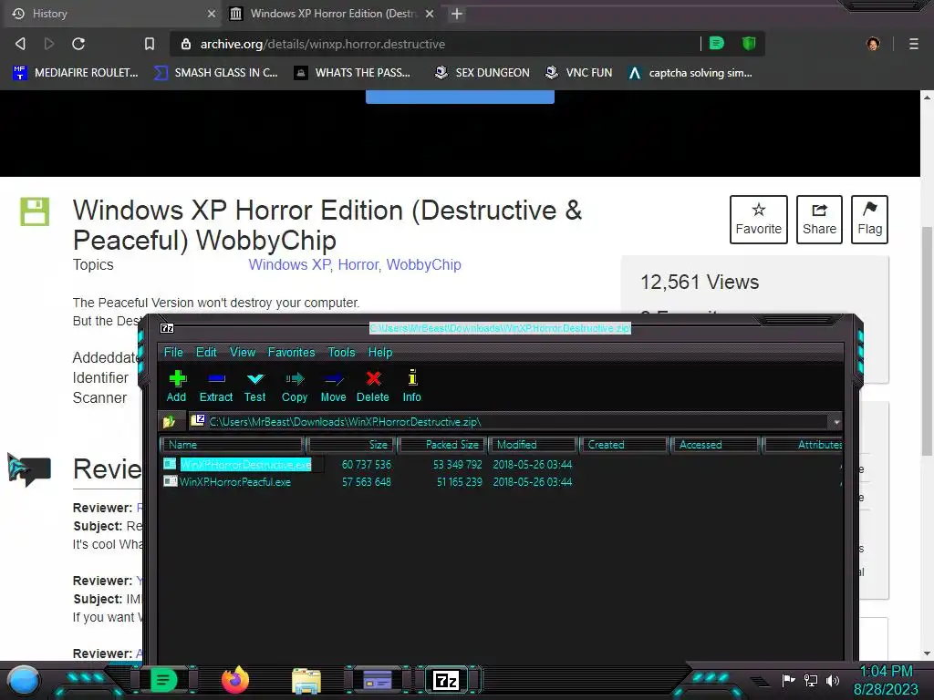Sort by the Created column header
The width and height of the screenshot is (934, 700).
624,445
